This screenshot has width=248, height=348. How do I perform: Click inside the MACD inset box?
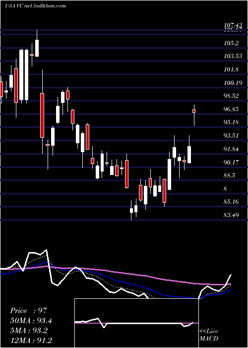(x=136, y=323)
